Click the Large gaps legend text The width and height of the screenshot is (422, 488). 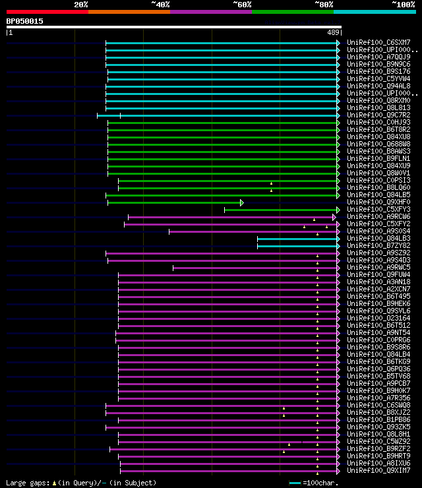click(81, 483)
